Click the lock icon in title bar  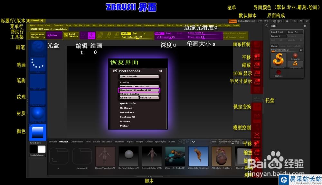tap(287, 21)
